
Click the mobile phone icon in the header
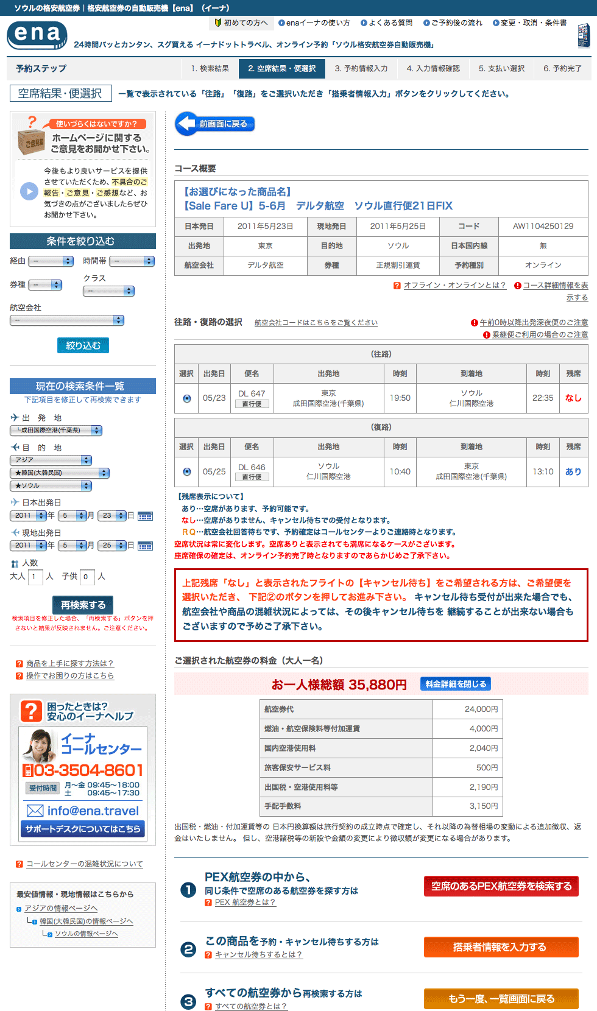click(x=584, y=35)
